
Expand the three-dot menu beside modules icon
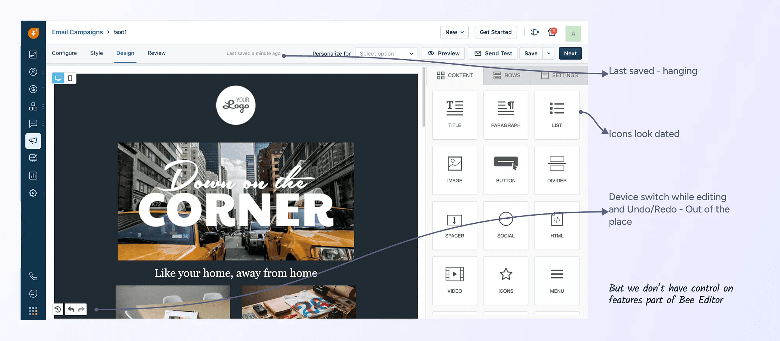tap(43, 106)
